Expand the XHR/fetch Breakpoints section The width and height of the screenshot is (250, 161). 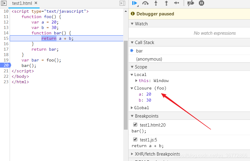(x=132, y=154)
